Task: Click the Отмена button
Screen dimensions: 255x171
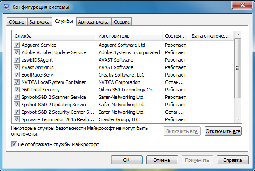Action: tap(162, 160)
